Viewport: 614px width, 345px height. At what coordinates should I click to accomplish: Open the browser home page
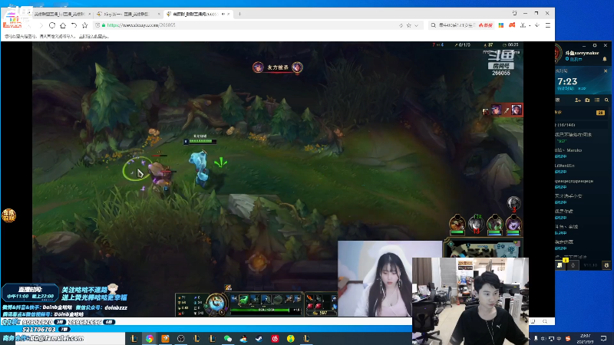tap(63, 25)
